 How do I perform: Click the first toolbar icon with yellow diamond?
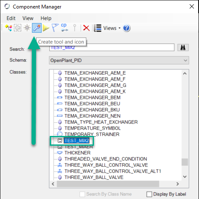[9, 28]
